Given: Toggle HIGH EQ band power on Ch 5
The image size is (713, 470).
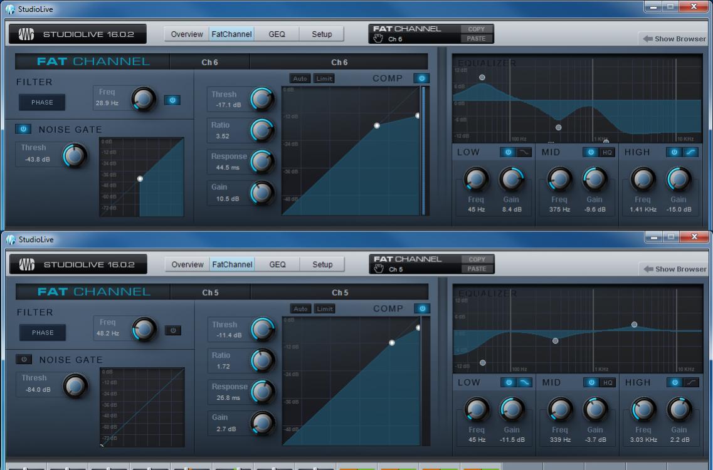Looking at the screenshot, I should point(675,383).
